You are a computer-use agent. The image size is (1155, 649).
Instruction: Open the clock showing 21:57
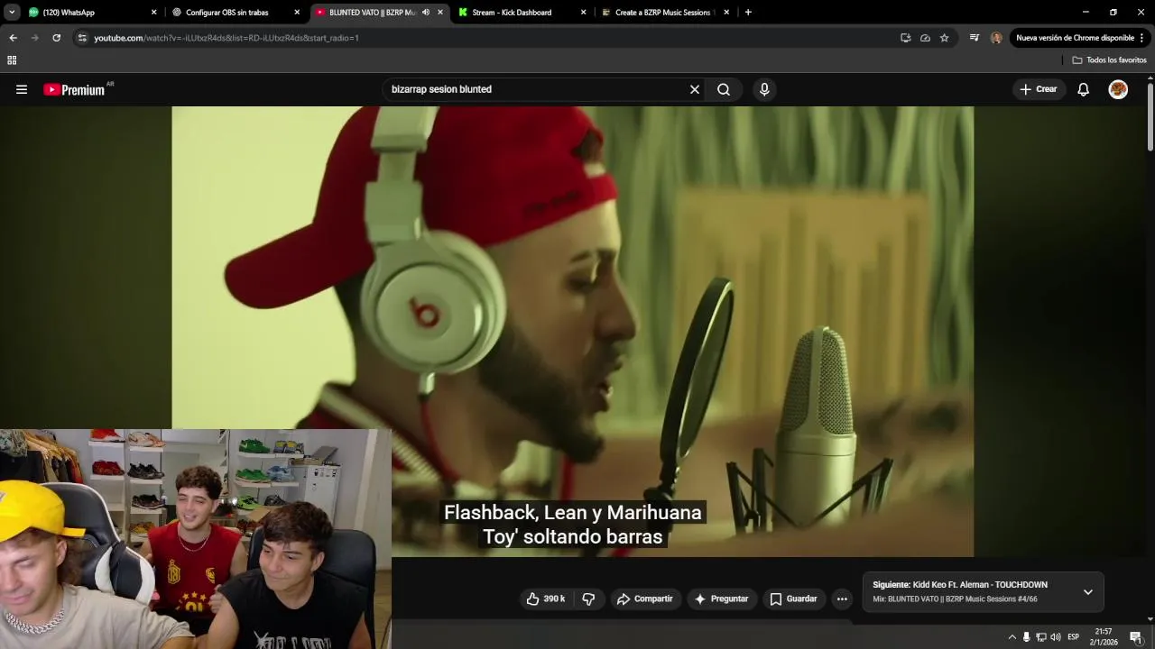point(1104,636)
